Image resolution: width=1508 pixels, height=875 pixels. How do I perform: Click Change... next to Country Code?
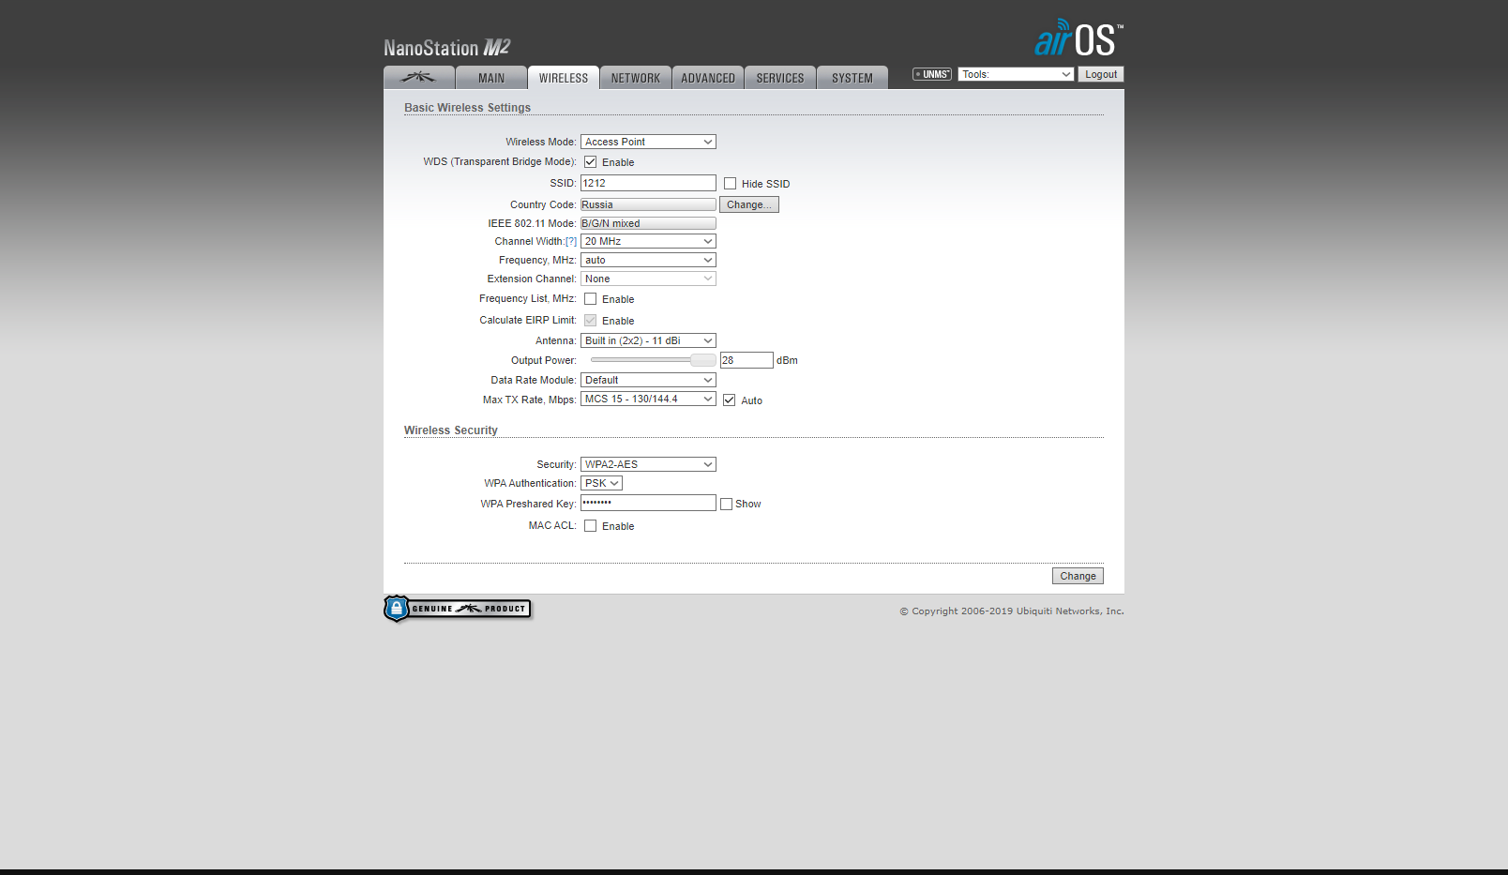click(749, 204)
